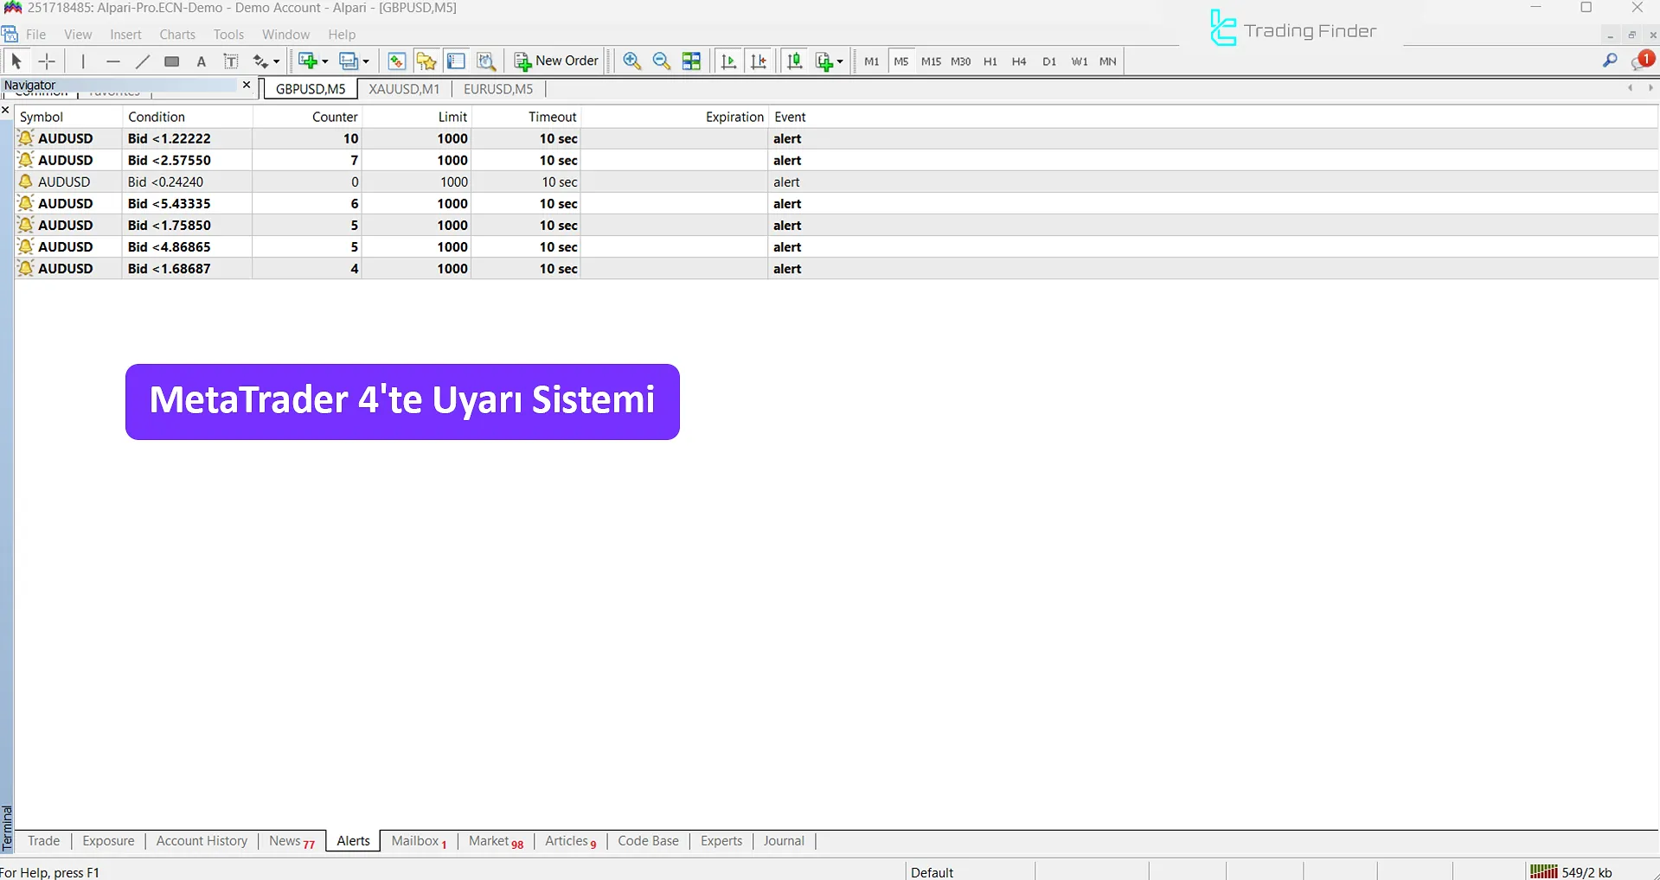The width and height of the screenshot is (1660, 880).
Task: Toggle the M15 timeframe button
Action: pos(930,61)
